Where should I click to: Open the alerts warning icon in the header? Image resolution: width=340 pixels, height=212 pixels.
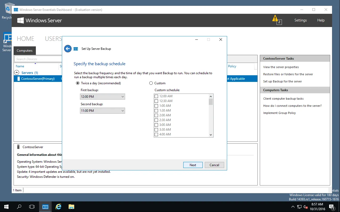click(x=276, y=20)
